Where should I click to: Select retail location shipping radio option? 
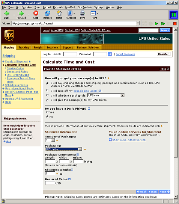point(47,83)
